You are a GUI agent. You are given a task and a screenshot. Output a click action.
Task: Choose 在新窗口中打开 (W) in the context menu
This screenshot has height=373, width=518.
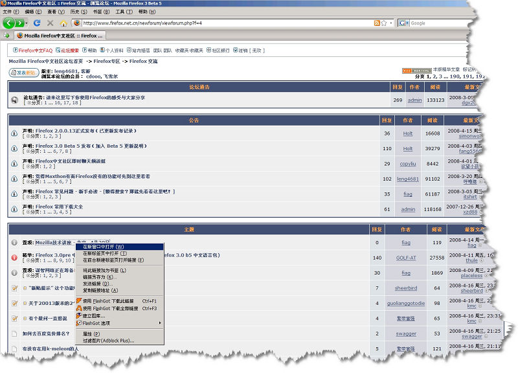pyautogui.click(x=120, y=247)
